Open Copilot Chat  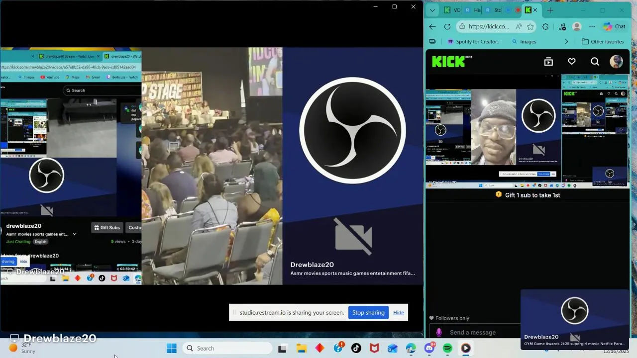point(615,27)
